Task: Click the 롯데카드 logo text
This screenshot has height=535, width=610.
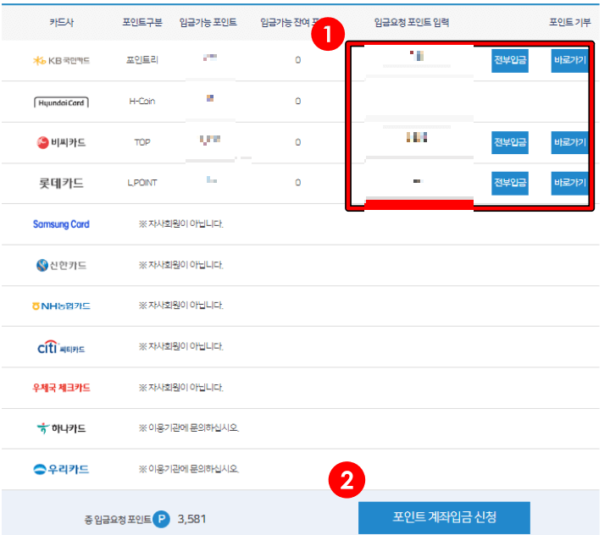Action: tap(61, 183)
